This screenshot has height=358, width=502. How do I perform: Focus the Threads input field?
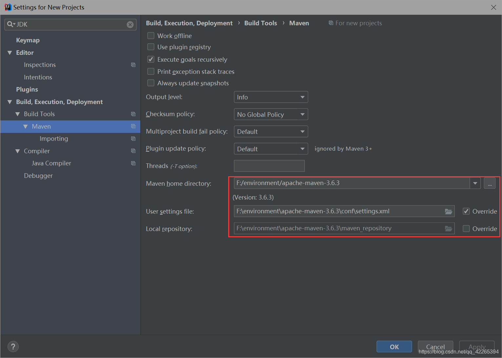click(269, 166)
